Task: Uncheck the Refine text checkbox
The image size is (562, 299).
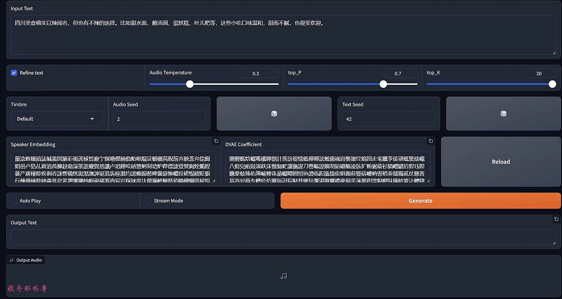Action: click(14, 73)
